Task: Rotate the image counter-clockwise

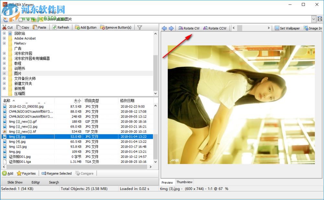Action: 215,28
